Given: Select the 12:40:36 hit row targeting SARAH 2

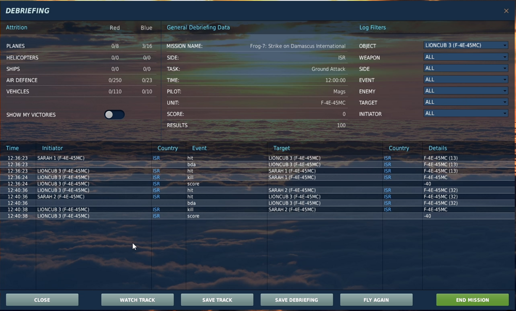Looking at the screenshot, I should pyautogui.click(x=257, y=190).
